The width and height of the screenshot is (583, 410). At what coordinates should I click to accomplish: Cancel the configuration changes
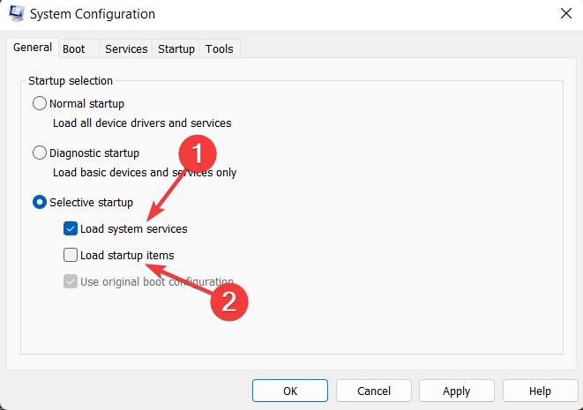click(374, 391)
